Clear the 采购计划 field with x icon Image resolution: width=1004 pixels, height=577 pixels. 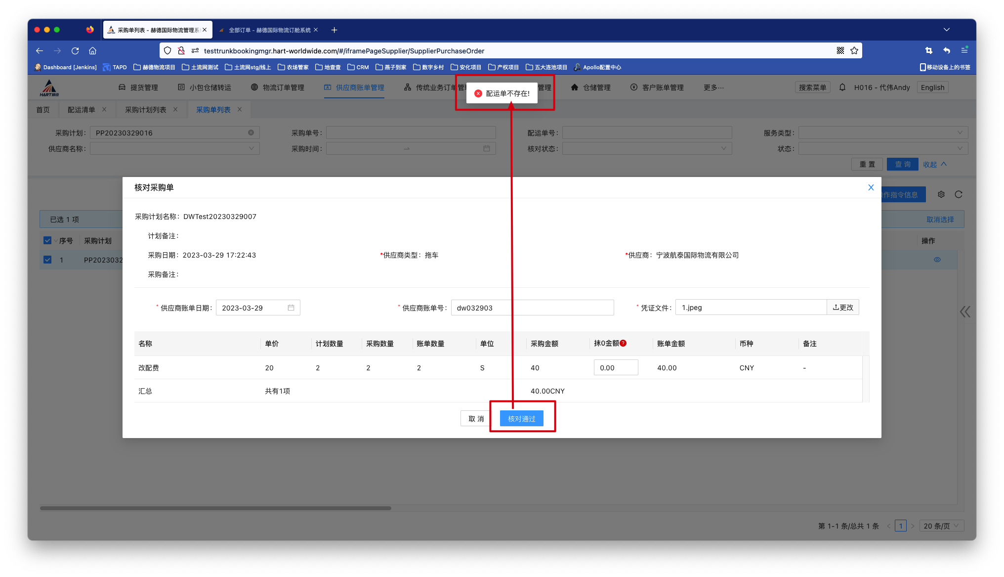coord(251,133)
